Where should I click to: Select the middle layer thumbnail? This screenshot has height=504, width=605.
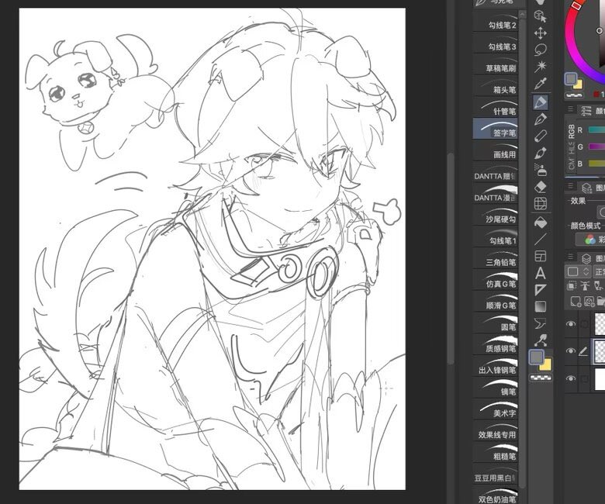600,351
